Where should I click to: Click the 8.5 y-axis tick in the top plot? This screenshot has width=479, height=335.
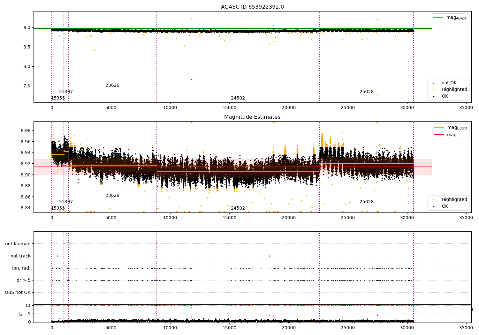(x=27, y=47)
